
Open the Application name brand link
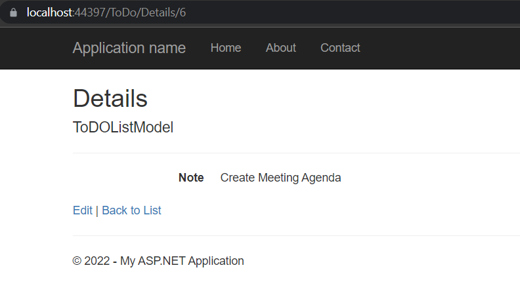click(129, 48)
